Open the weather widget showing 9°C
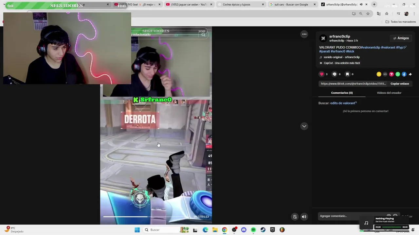The image size is (419, 235). [x=14, y=230]
